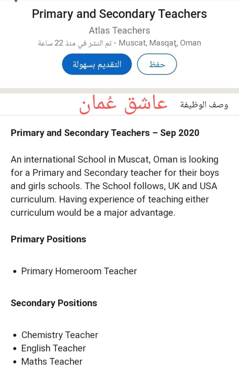
Task: Save the job with the حفظ button
Action: click(x=157, y=64)
